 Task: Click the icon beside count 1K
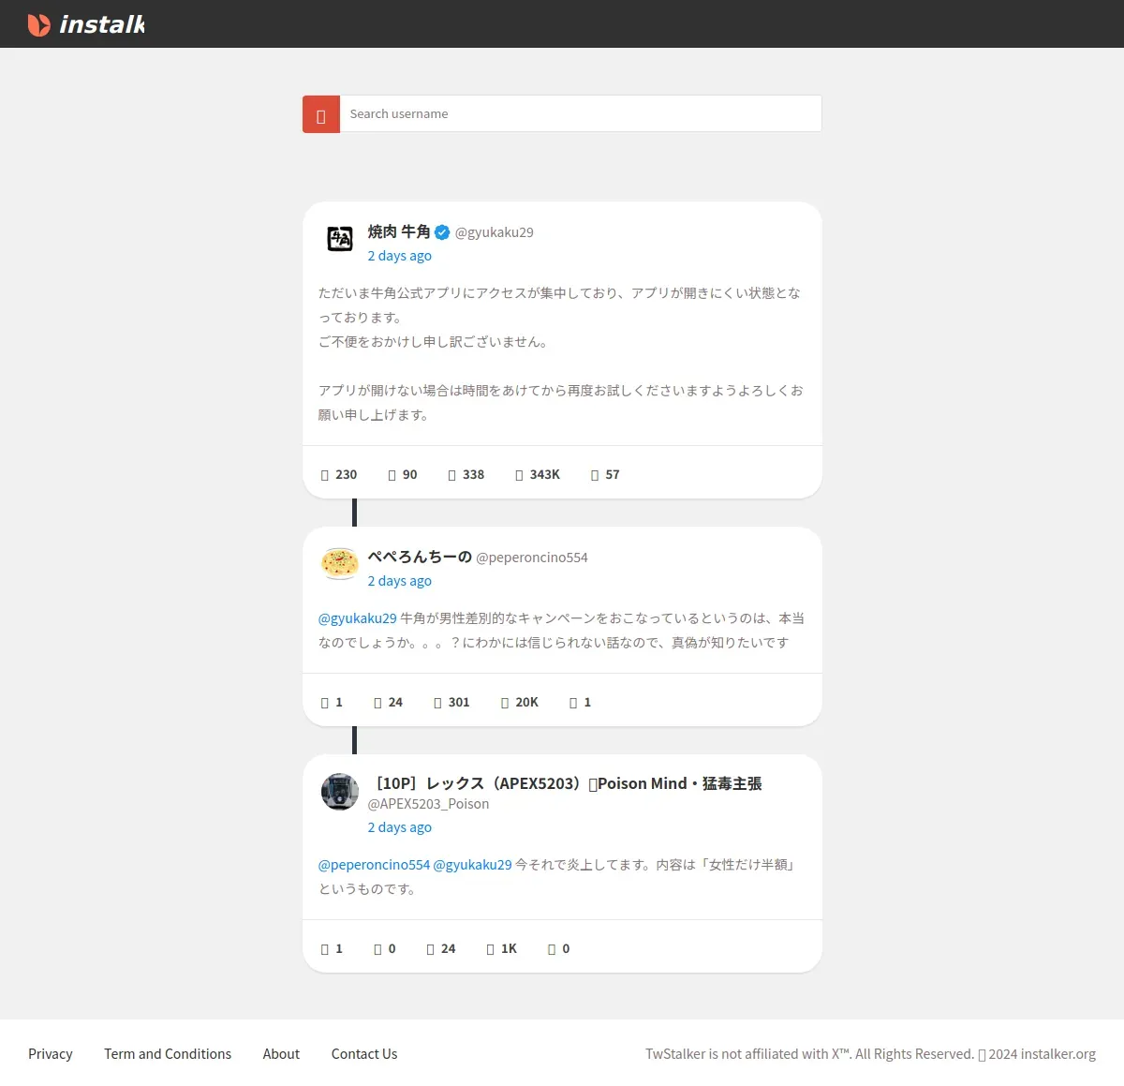click(x=491, y=949)
